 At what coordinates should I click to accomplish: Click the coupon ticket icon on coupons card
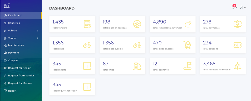pyautogui.click(x=238, y=45)
